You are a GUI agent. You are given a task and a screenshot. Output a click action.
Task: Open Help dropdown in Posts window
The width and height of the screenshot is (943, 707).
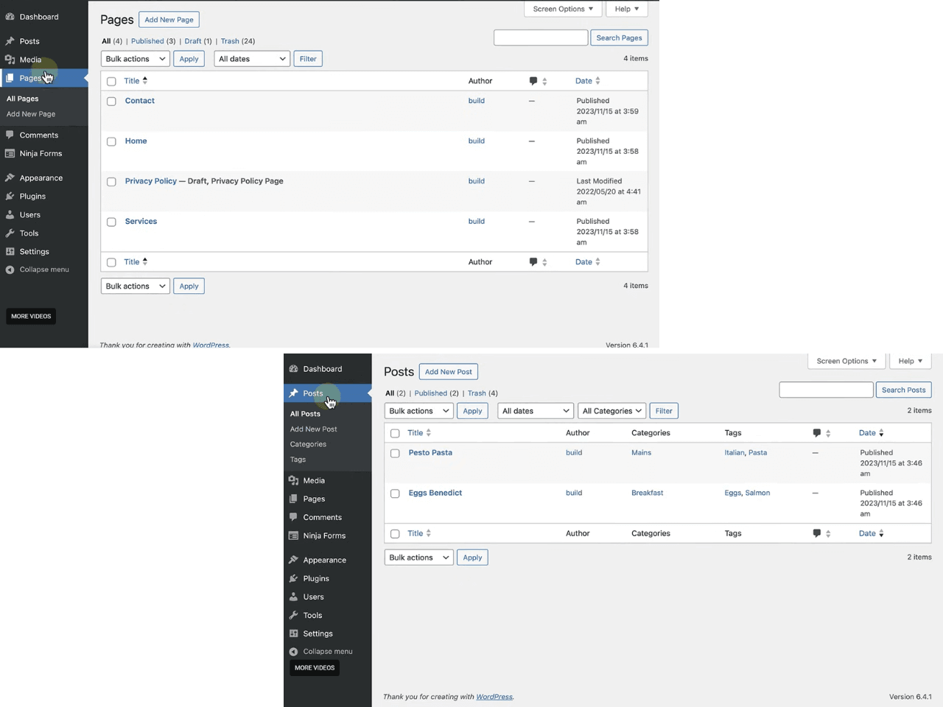click(911, 361)
